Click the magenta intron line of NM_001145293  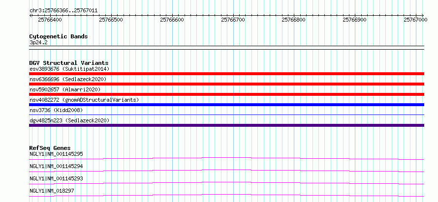pyautogui.click(x=226, y=183)
